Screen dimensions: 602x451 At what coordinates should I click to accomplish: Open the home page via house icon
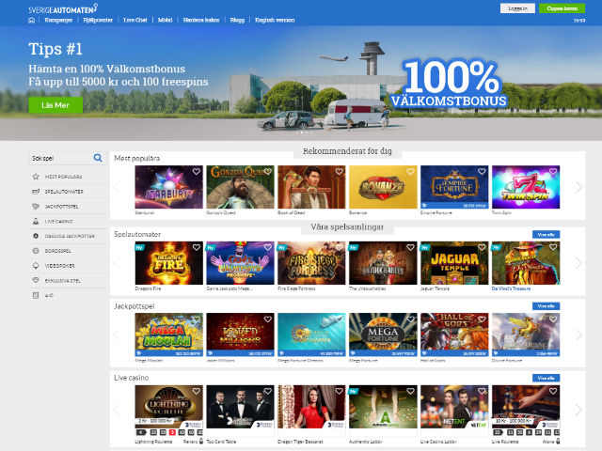tap(31, 20)
